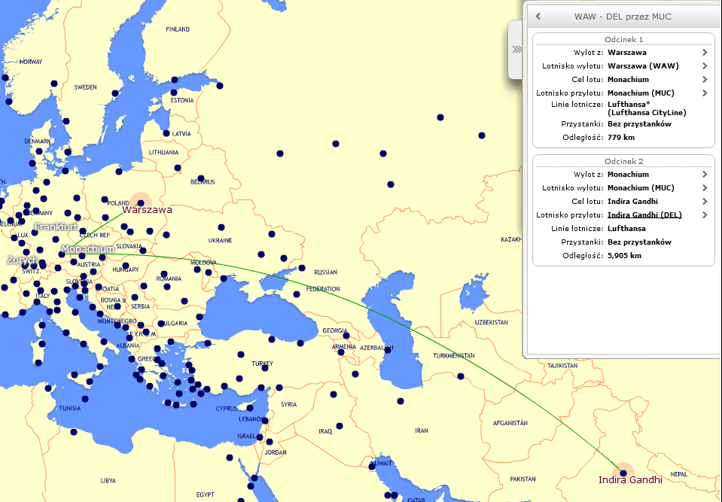Click the '5,905 km' distance value
Image resolution: width=722 pixels, height=502 pixels.
(x=624, y=256)
